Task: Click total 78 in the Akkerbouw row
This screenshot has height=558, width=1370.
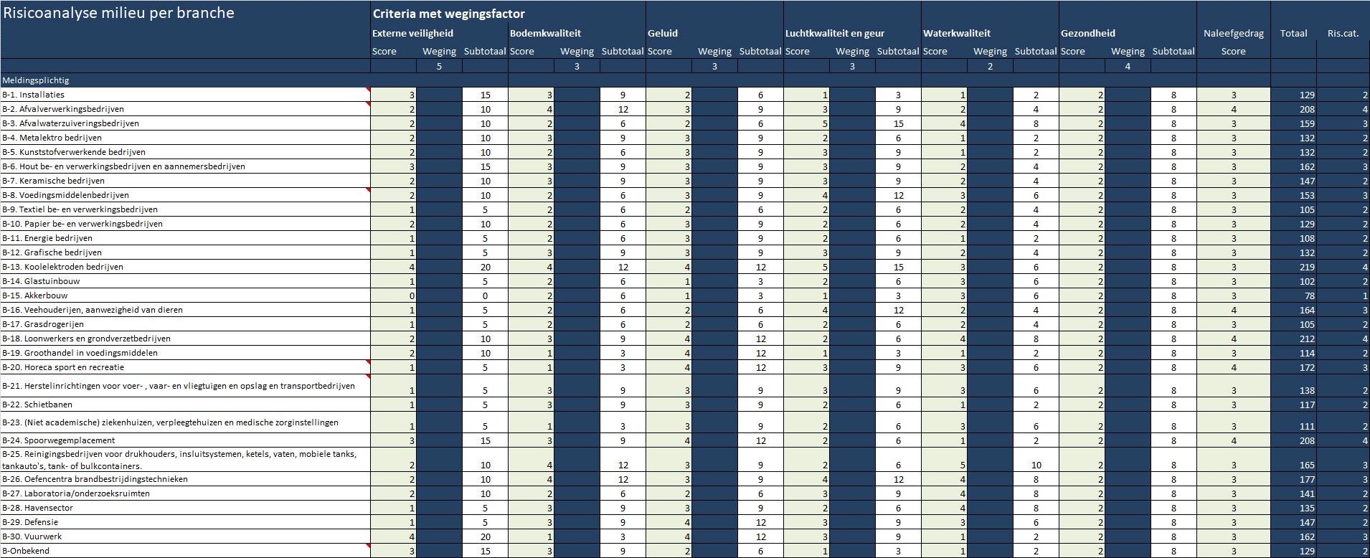Action: [1308, 295]
